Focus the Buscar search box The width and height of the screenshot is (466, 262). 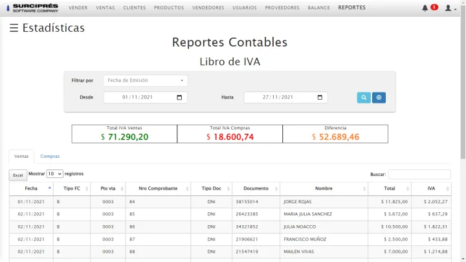coord(419,175)
